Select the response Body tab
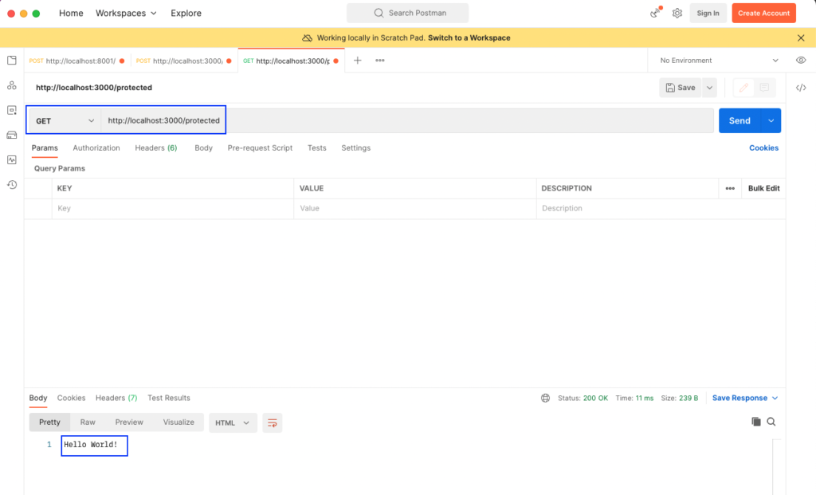This screenshot has width=816, height=495. [38, 398]
